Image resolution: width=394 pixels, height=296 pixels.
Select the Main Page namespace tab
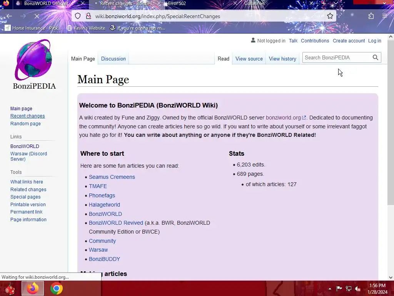83,59
